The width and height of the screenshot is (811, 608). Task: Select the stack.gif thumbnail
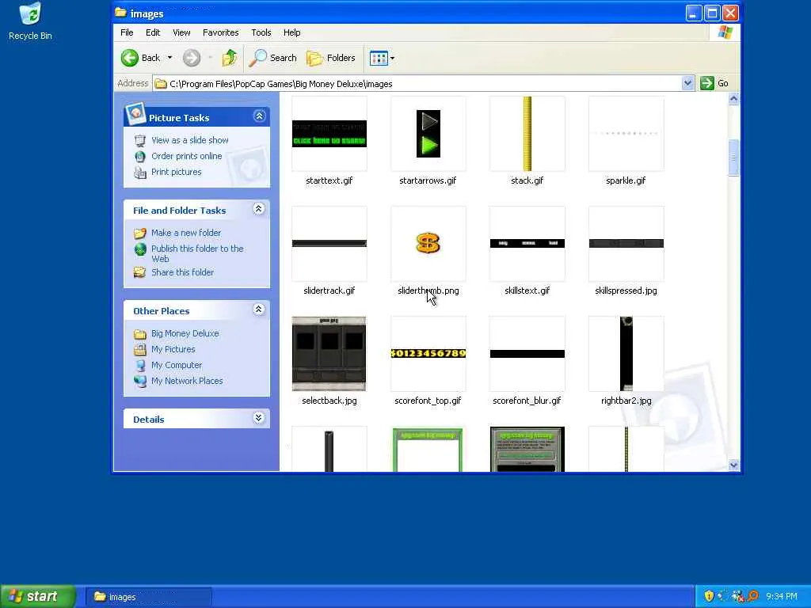coord(527,133)
